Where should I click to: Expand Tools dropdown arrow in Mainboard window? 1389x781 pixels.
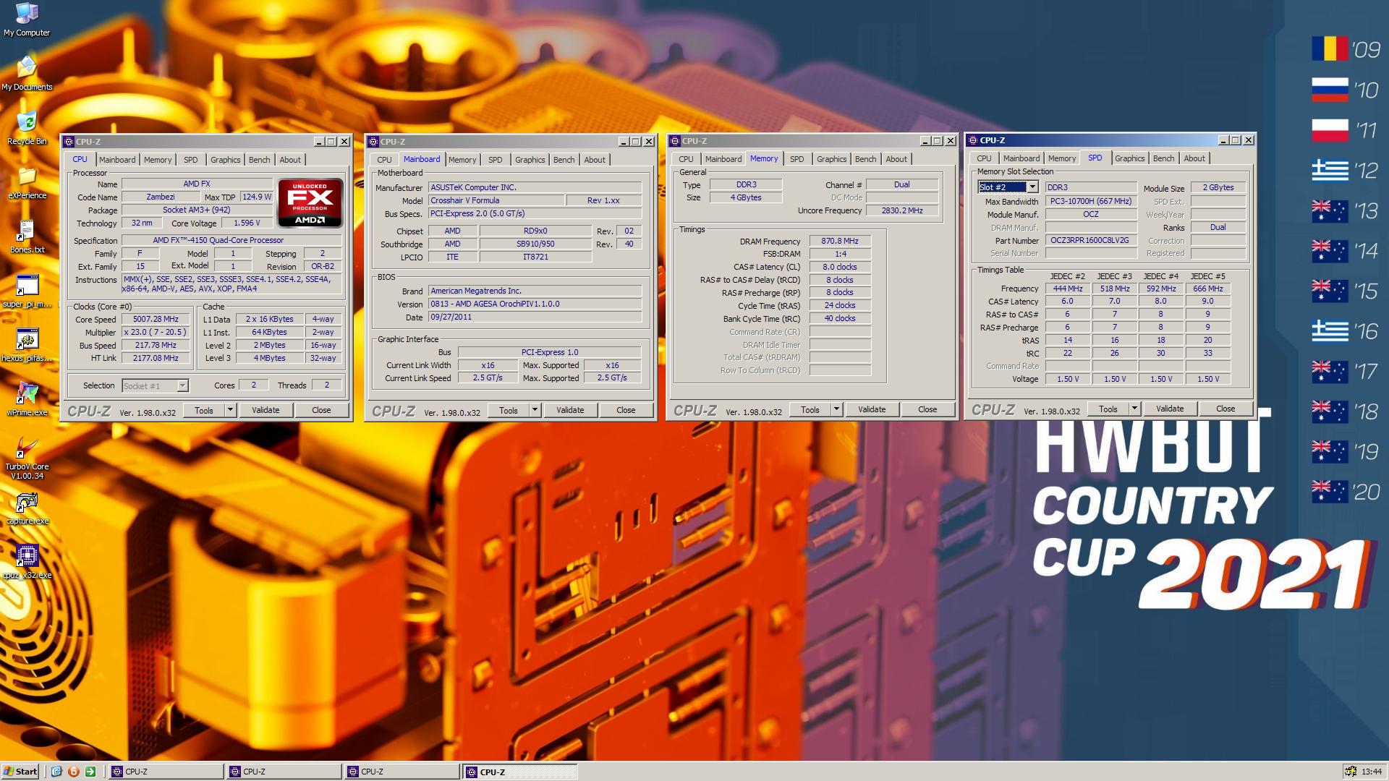(535, 410)
